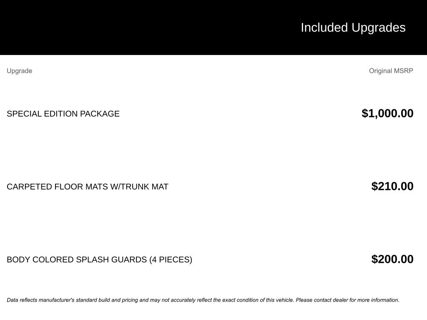Select the BODY COLORED SPLASH GUARDS entry

click(x=99, y=260)
